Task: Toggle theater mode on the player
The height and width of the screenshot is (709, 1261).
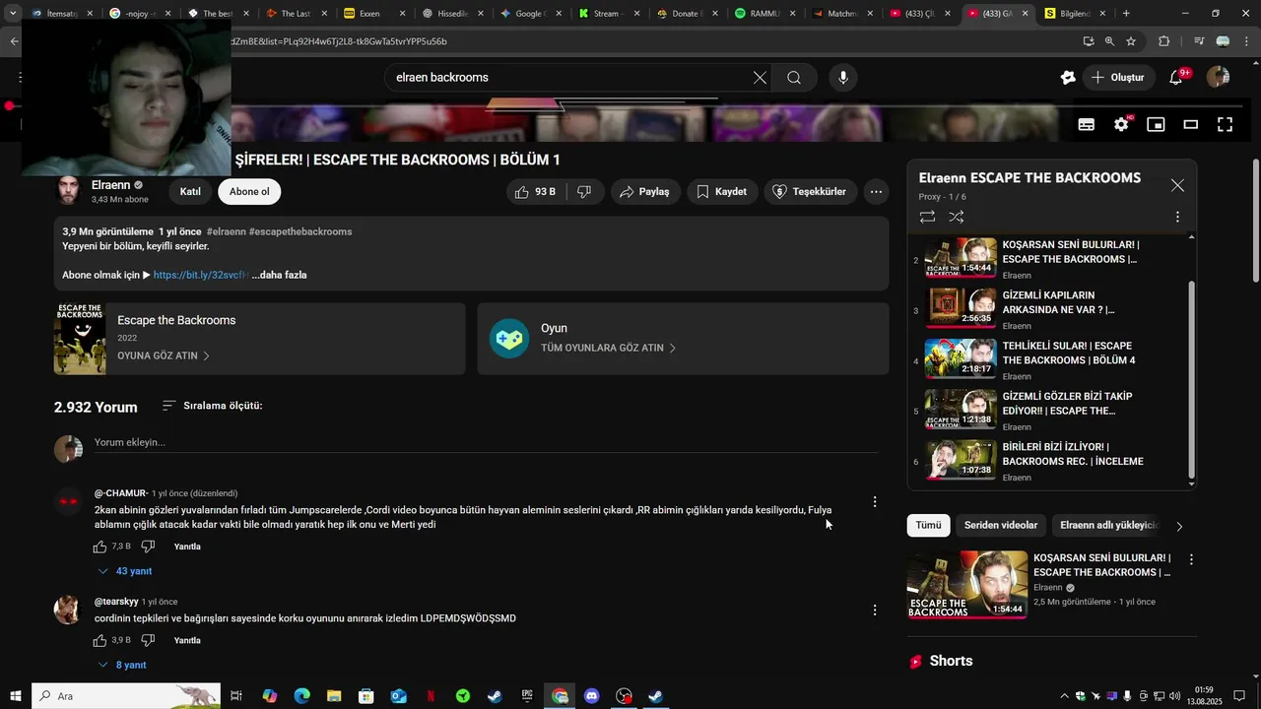Action: click(x=1190, y=124)
